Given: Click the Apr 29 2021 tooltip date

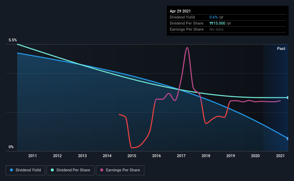Looking at the screenshot, I should point(180,11).
